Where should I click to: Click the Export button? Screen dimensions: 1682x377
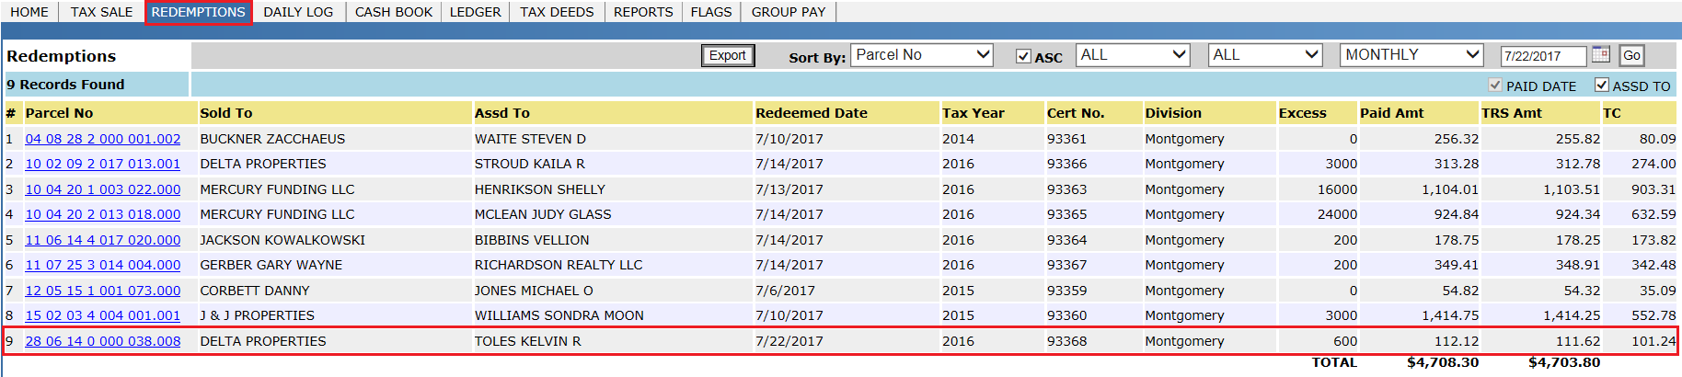pos(727,56)
